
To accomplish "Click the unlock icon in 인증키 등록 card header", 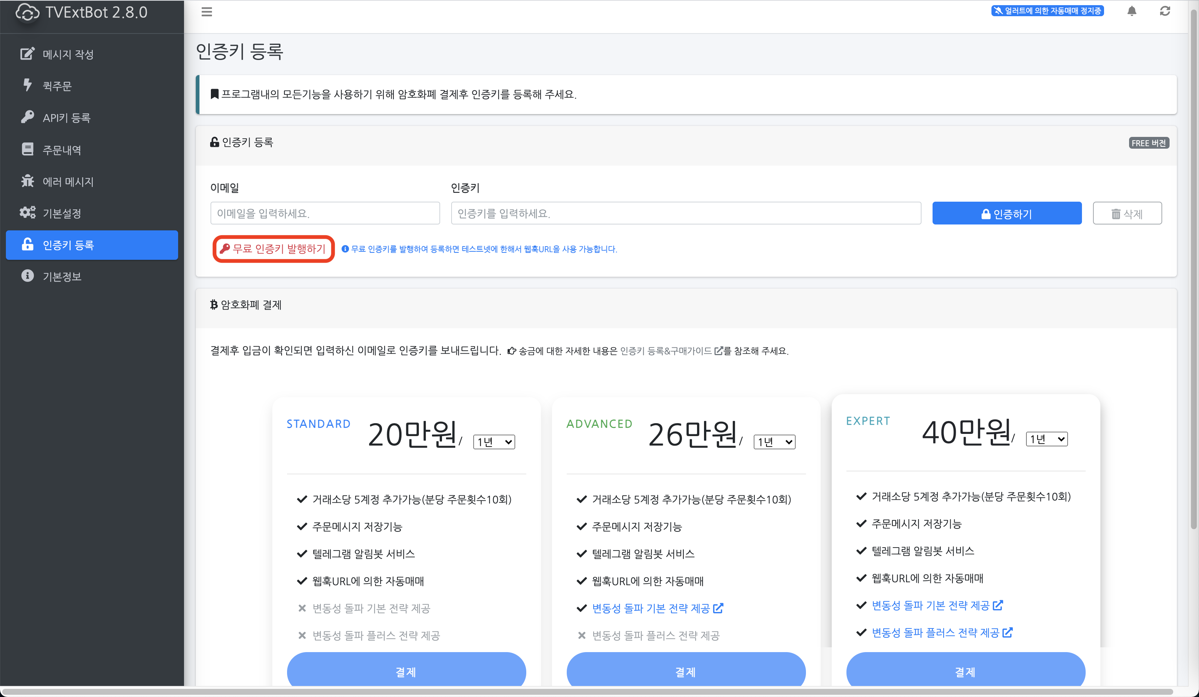I will [x=215, y=142].
